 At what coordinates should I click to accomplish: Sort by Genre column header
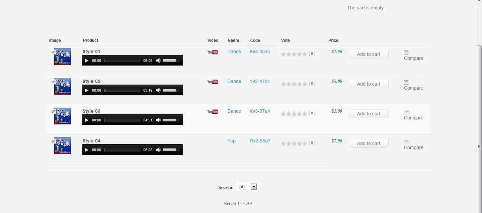point(233,40)
